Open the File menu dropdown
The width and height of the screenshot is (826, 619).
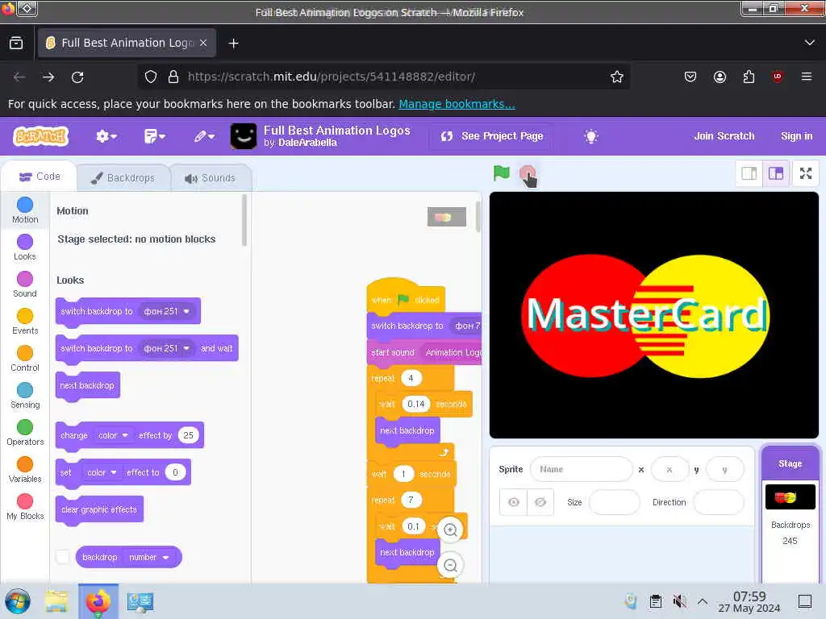tap(154, 136)
